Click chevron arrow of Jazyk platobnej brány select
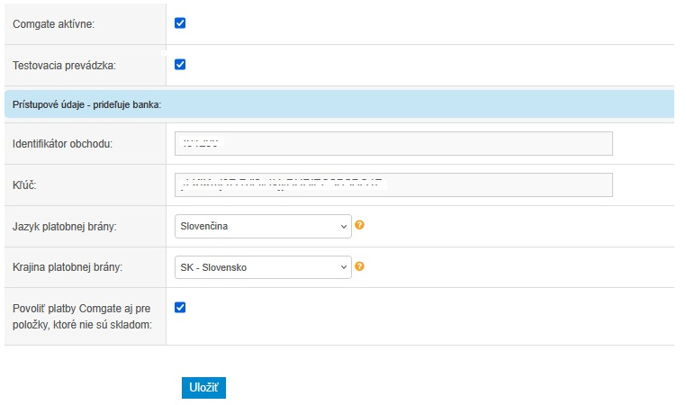The height and width of the screenshot is (405, 686). pos(343,226)
